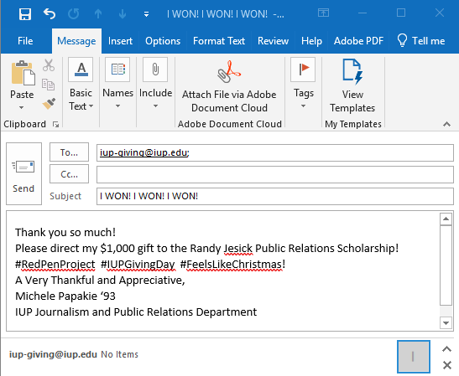Open the Clipboard pane dialog launcher
The image size is (459, 376).
55,125
